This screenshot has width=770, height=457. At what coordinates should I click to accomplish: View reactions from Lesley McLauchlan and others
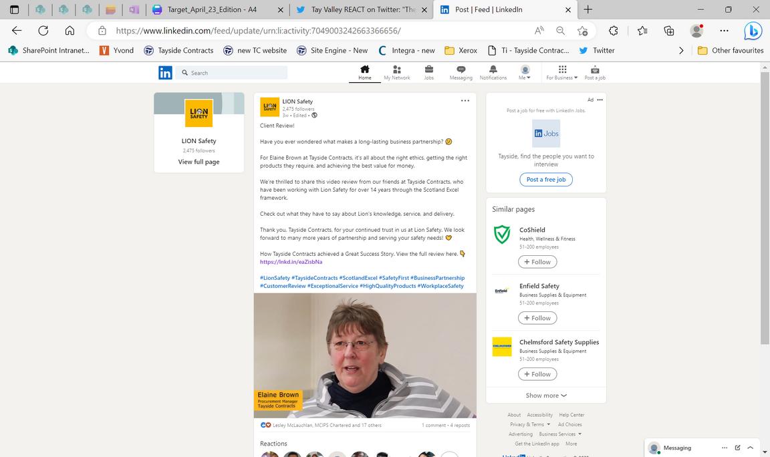pyautogui.click(x=321, y=426)
